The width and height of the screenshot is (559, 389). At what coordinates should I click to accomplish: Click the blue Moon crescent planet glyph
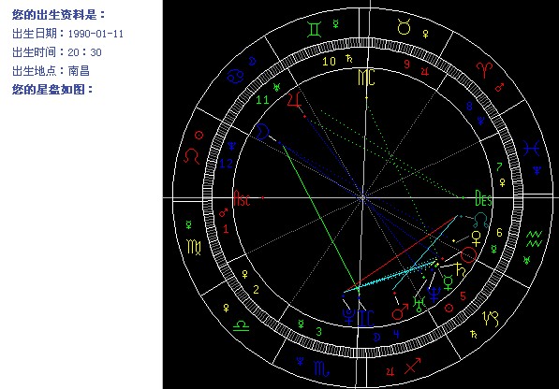coord(263,131)
